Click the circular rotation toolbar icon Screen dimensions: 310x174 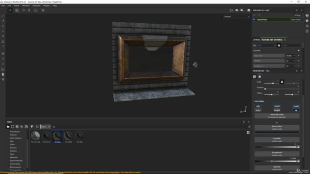43,10
